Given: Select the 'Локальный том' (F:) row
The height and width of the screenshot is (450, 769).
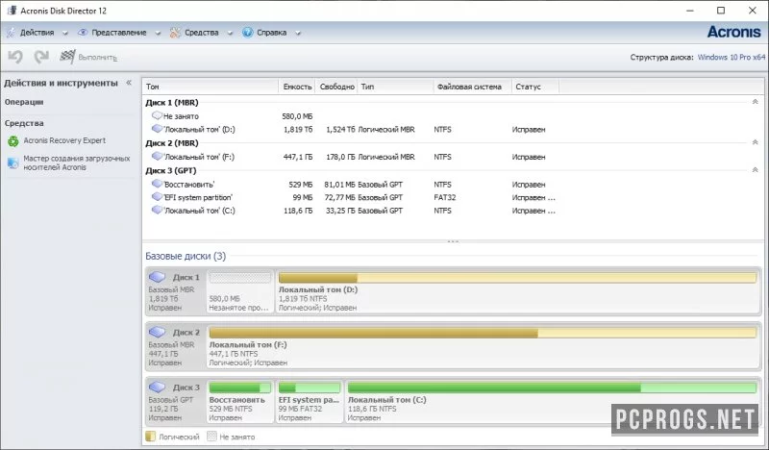Looking at the screenshot, I should coord(453,157).
